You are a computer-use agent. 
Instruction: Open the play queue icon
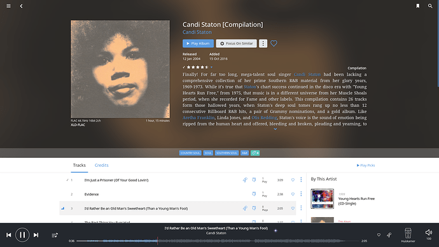pos(55,235)
